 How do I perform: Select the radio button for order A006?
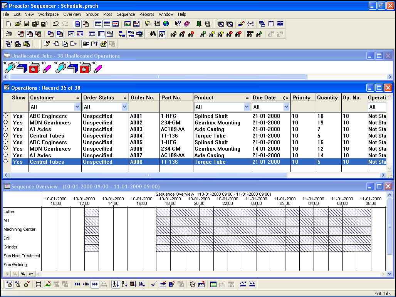point(5,148)
